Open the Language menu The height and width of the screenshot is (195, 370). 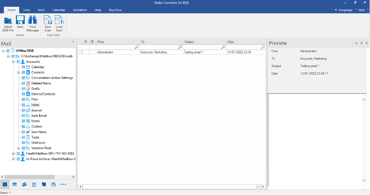coord(345,10)
